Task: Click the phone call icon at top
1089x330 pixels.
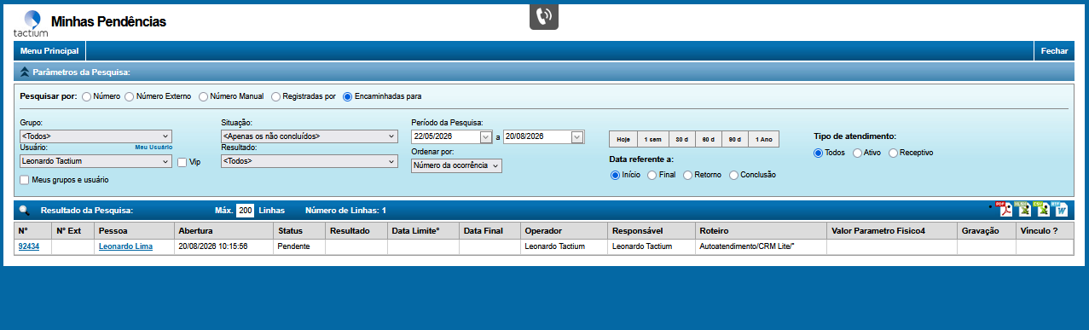Action: pyautogui.click(x=544, y=16)
